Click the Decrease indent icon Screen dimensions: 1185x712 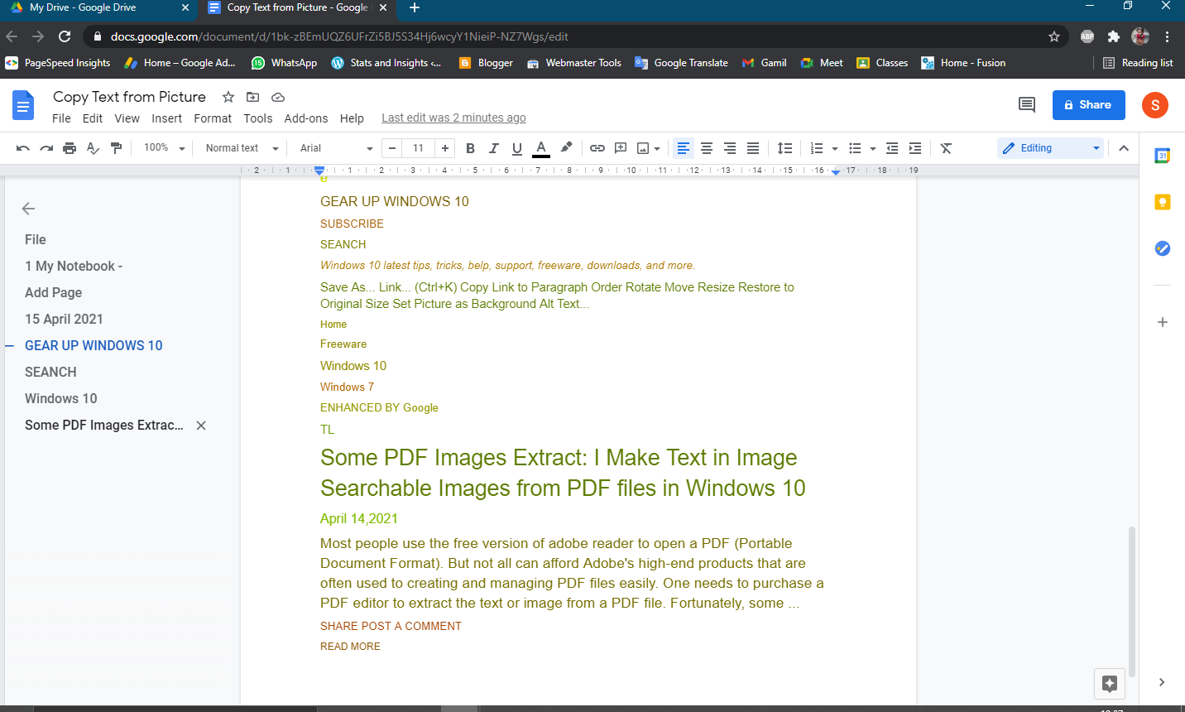click(x=892, y=148)
